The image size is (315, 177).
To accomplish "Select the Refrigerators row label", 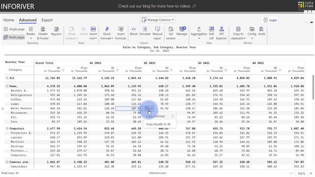I will pos(21,95).
